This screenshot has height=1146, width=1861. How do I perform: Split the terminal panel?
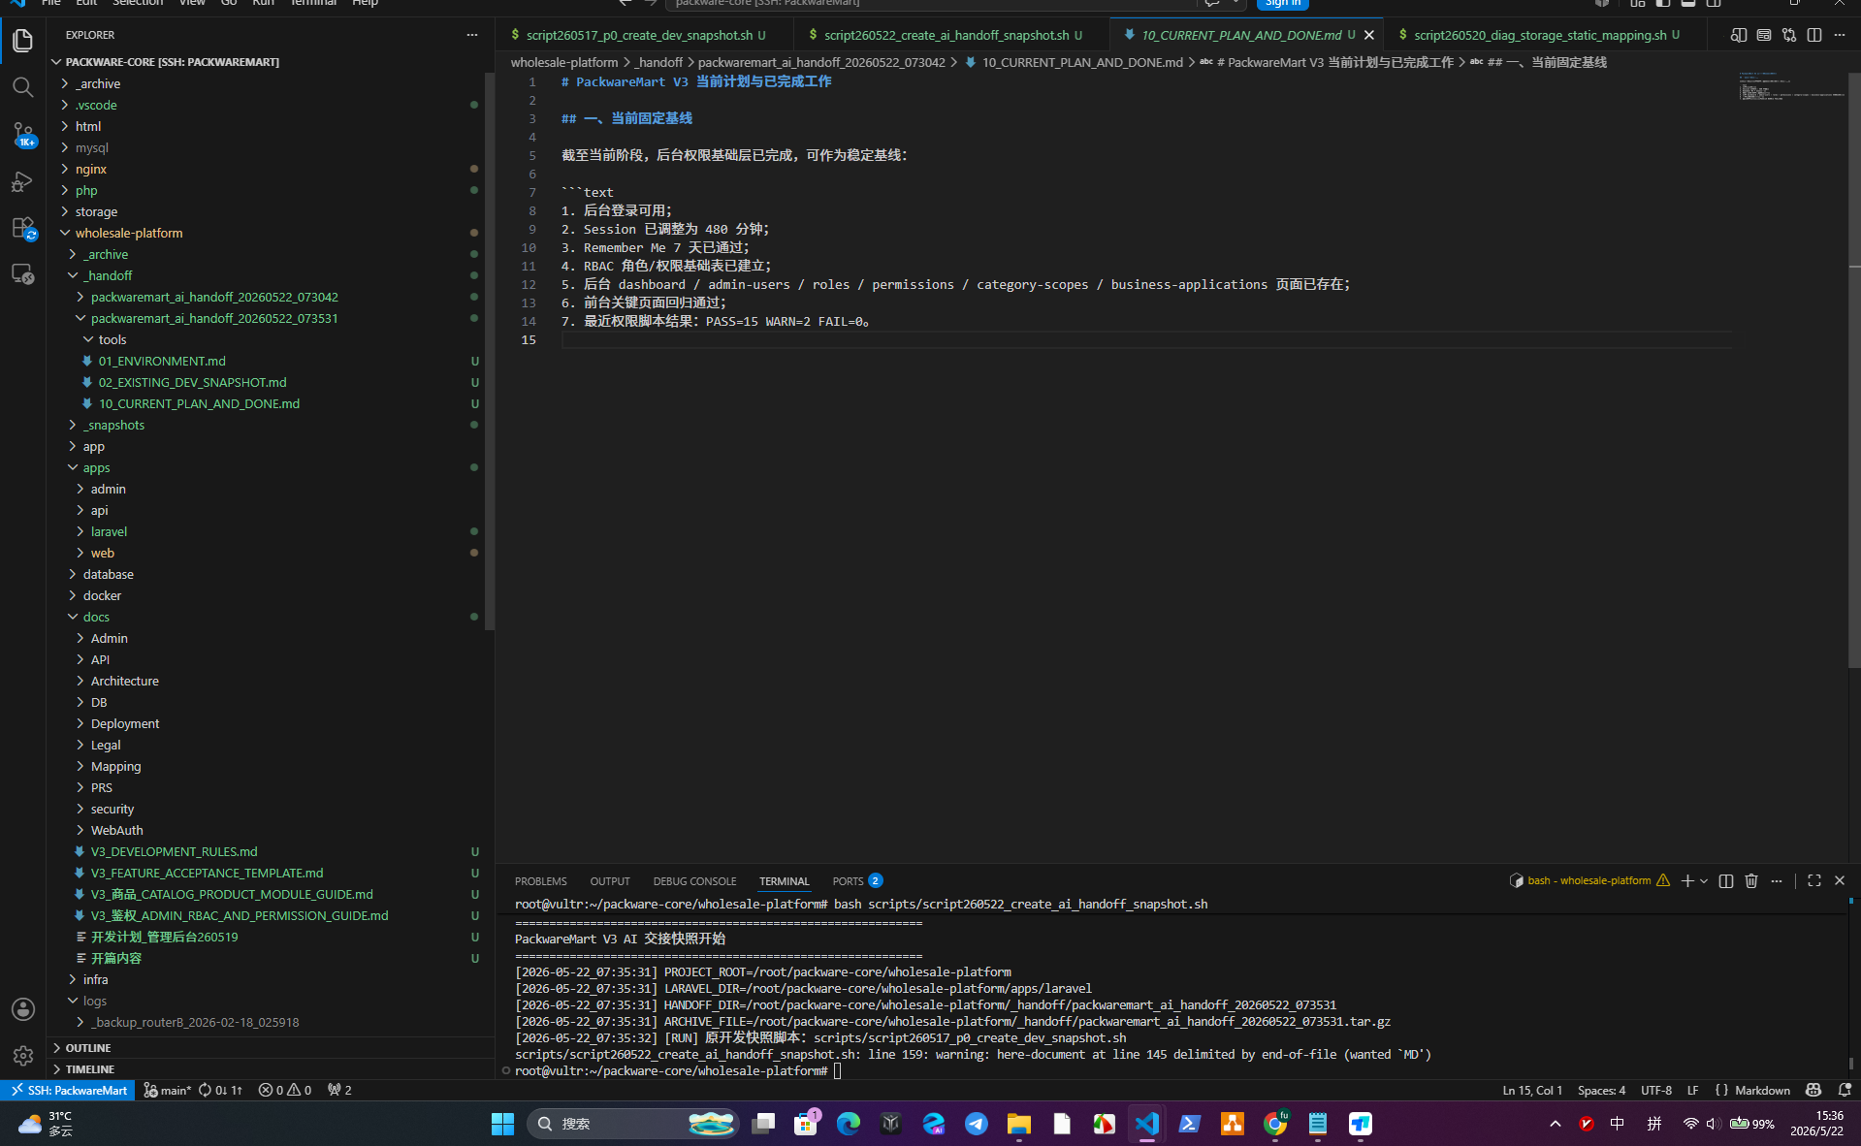point(1726,880)
